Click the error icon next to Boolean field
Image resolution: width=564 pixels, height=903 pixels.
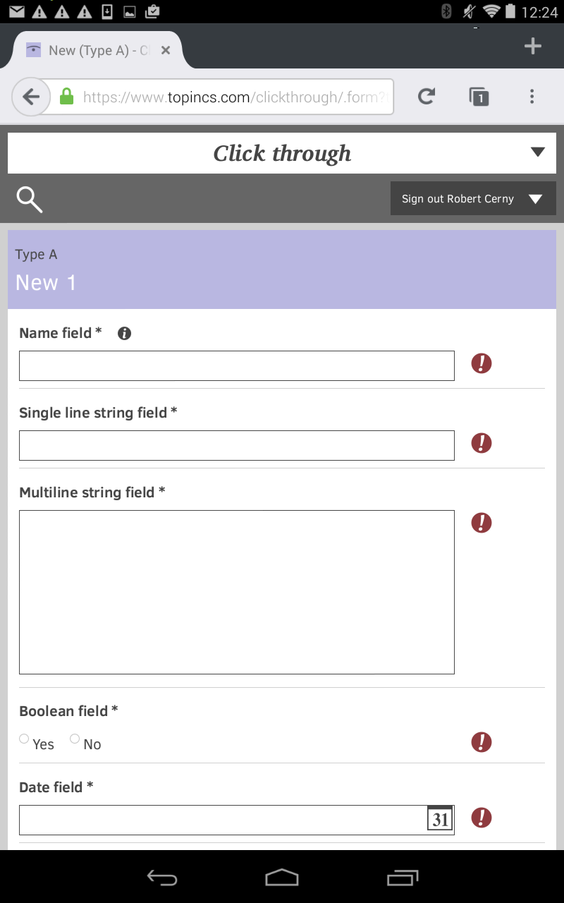[482, 742]
